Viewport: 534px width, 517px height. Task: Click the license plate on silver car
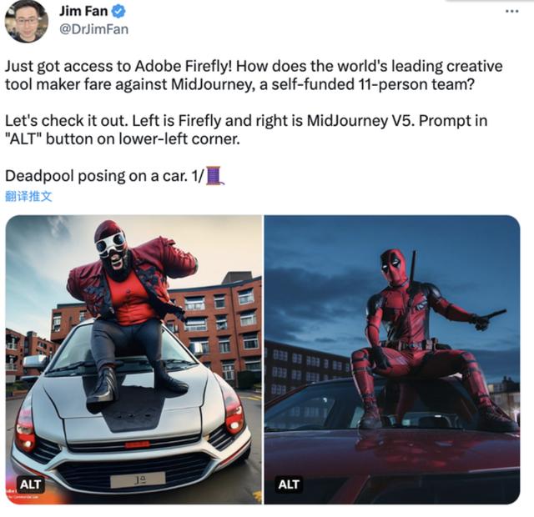(138, 479)
